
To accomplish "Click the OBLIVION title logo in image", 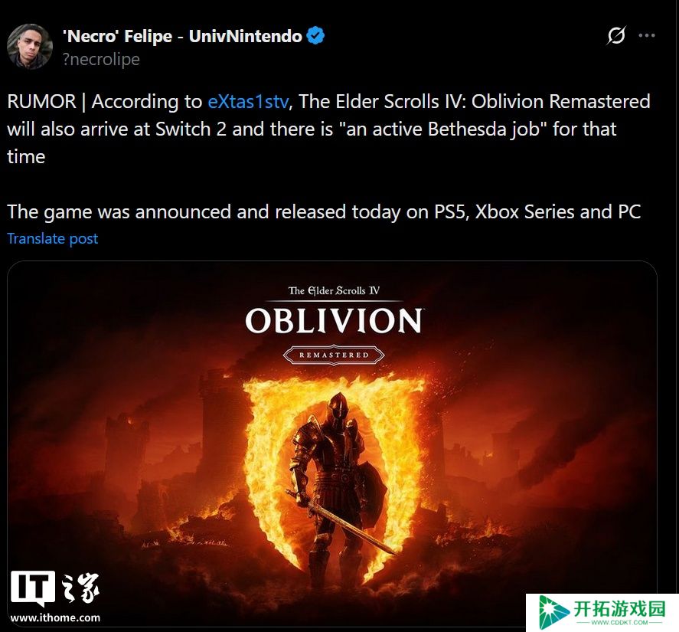I will click(334, 321).
